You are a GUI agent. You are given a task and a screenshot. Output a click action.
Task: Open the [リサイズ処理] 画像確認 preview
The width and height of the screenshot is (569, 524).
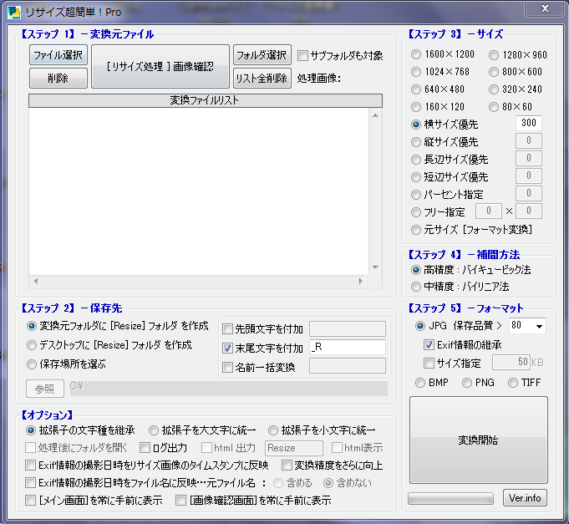pos(160,66)
